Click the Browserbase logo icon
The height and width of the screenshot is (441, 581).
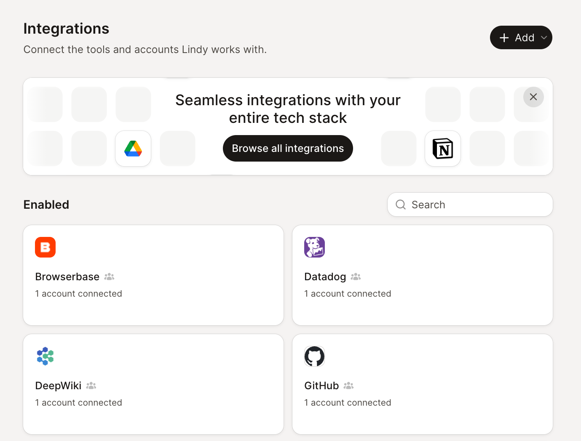click(x=46, y=247)
